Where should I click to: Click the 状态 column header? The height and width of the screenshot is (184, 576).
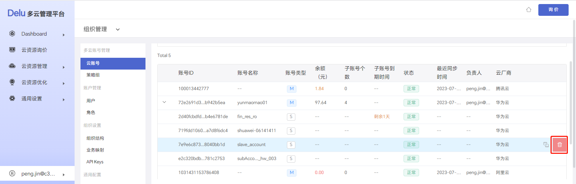pyautogui.click(x=409, y=73)
